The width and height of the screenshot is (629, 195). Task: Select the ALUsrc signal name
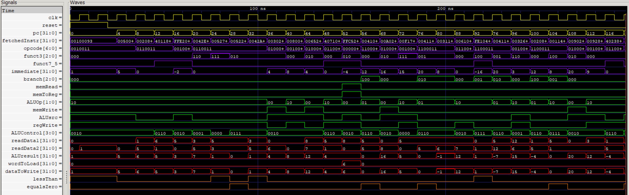[x=48, y=118]
